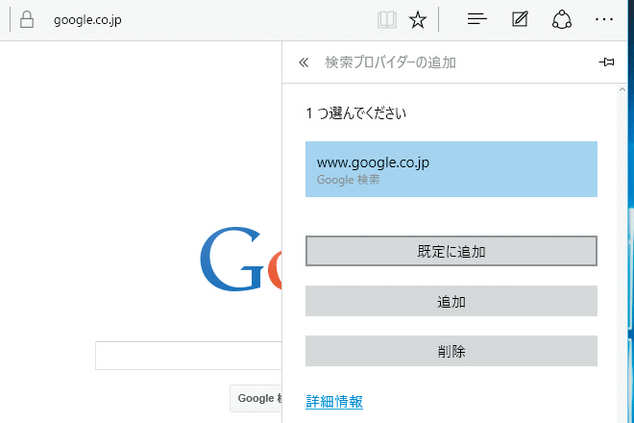Click the Share icon in the toolbar
This screenshot has width=634, height=423.
[x=562, y=19]
